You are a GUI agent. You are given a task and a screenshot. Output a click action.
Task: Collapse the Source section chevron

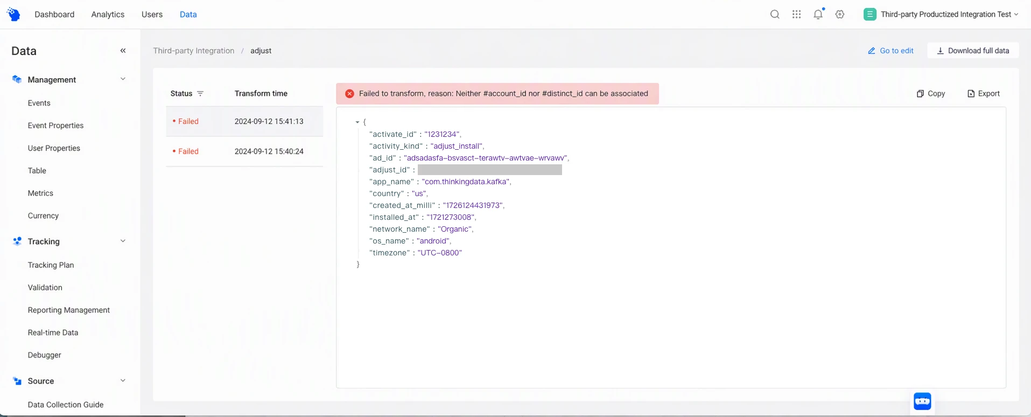click(123, 380)
